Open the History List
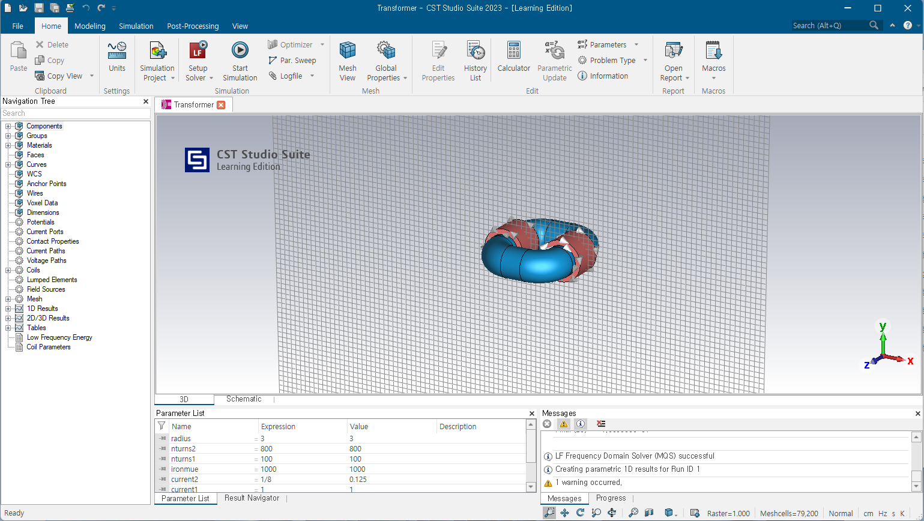This screenshot has height=521, width=924. click(x=476, y=61)
